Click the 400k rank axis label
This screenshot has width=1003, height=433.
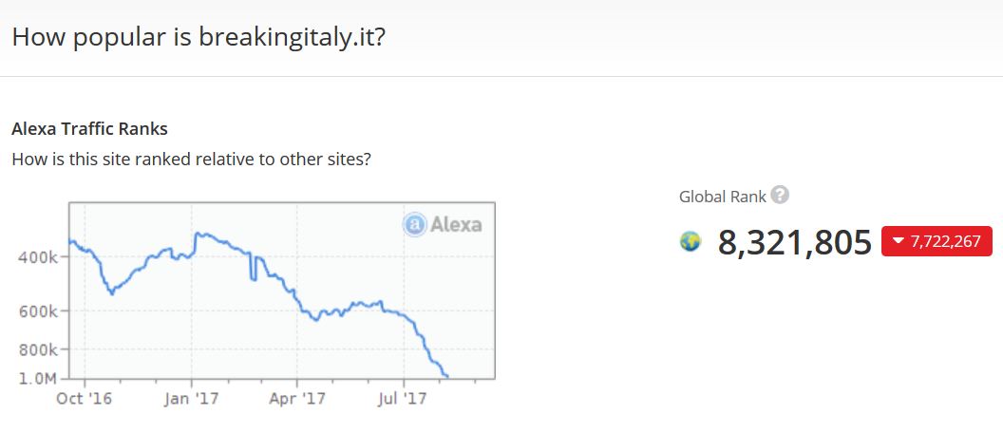pos(42,257)
